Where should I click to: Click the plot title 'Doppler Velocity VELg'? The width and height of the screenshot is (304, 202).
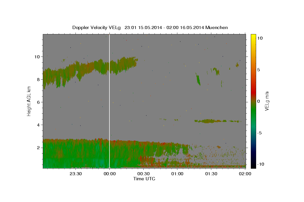[97, 28]
